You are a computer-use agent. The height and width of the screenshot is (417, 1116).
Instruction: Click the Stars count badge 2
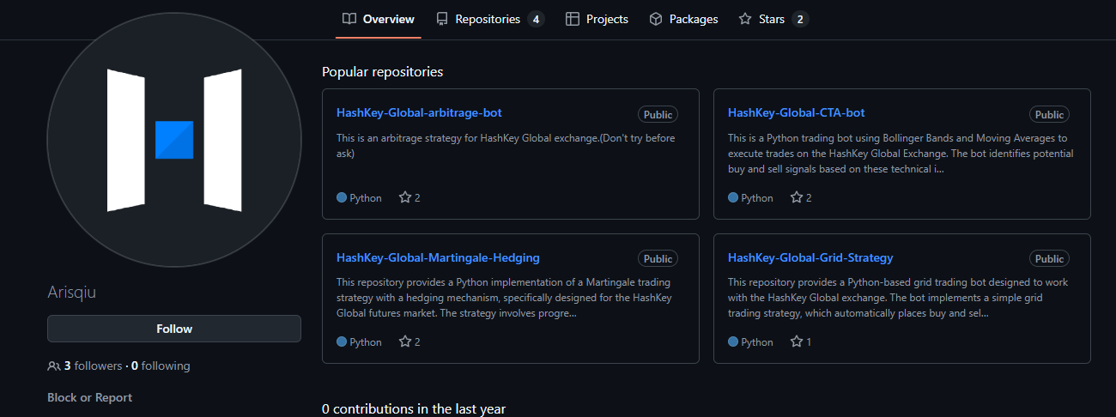click(x=800, y=19)
